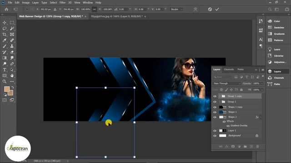
Task: Hide the Shape 1 layer
Action: point(215,112)
